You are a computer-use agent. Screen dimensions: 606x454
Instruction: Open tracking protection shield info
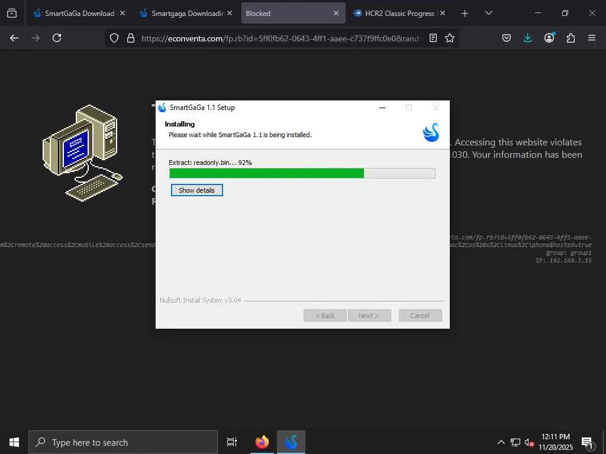[x=114, y=38]
